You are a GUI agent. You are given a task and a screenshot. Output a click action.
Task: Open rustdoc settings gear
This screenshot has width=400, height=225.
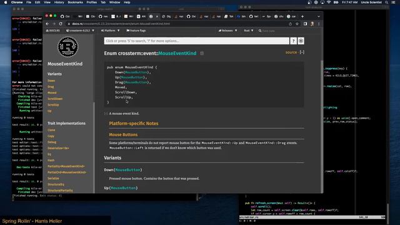(301, 41)
